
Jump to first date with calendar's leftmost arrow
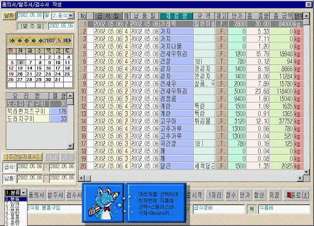[x=12, y=41]
